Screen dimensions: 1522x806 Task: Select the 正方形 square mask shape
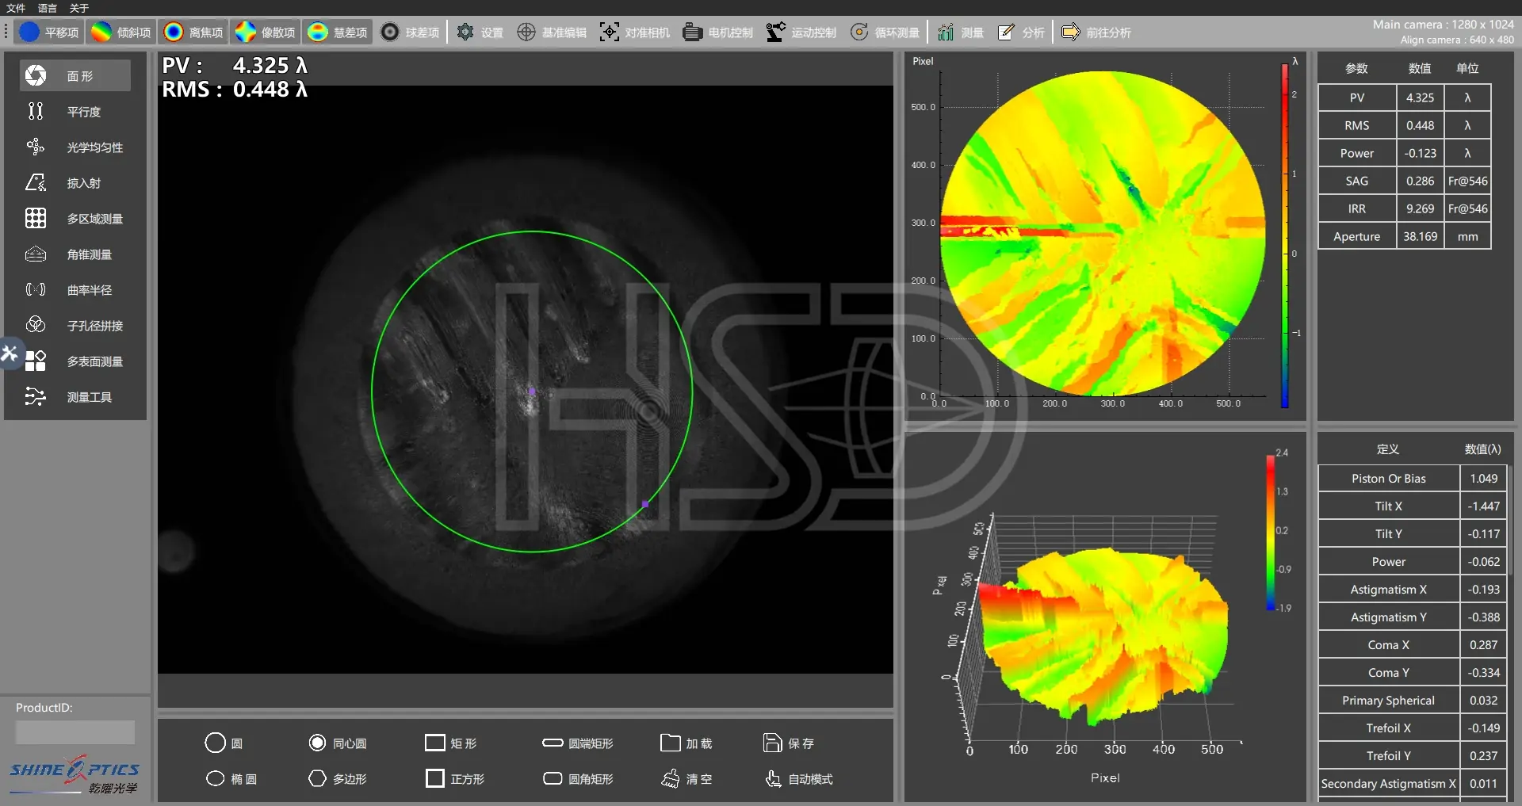455,779
